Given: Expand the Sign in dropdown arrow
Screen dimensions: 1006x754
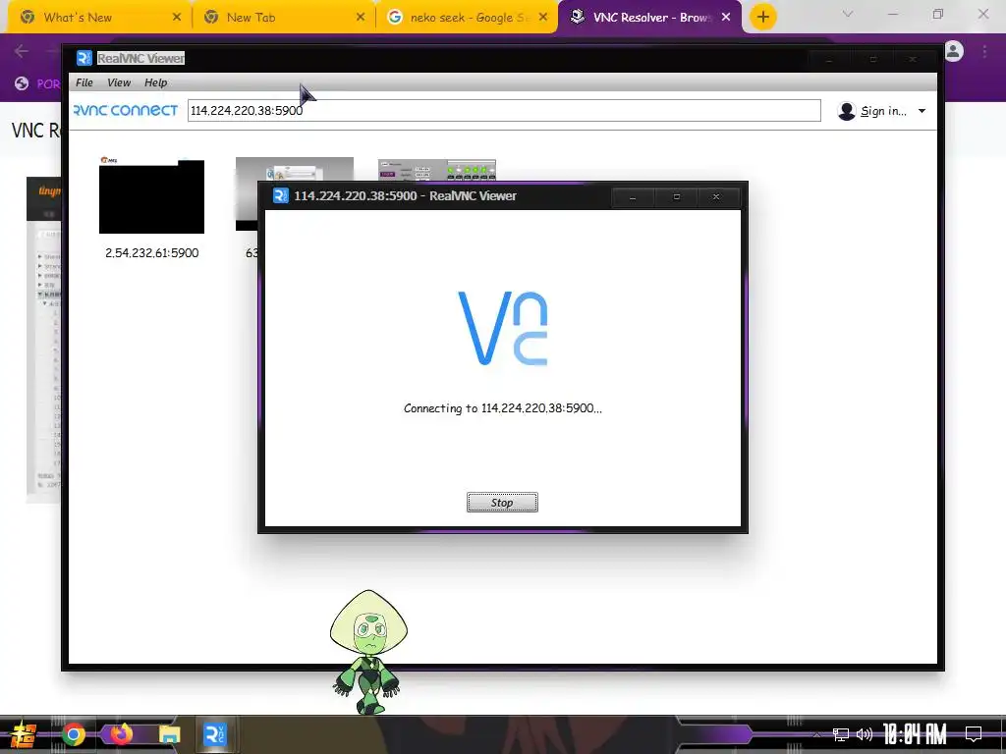Looking at the screenshot, I should [x=922, y=111].
